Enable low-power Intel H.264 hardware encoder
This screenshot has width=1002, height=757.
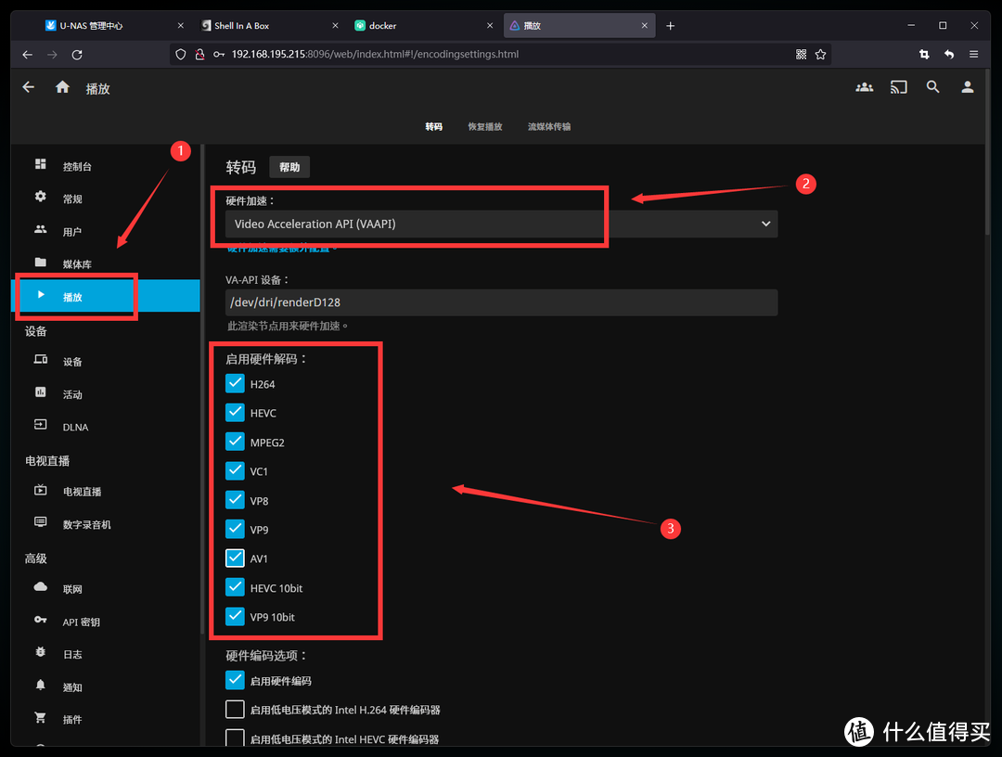coord(235,710)
